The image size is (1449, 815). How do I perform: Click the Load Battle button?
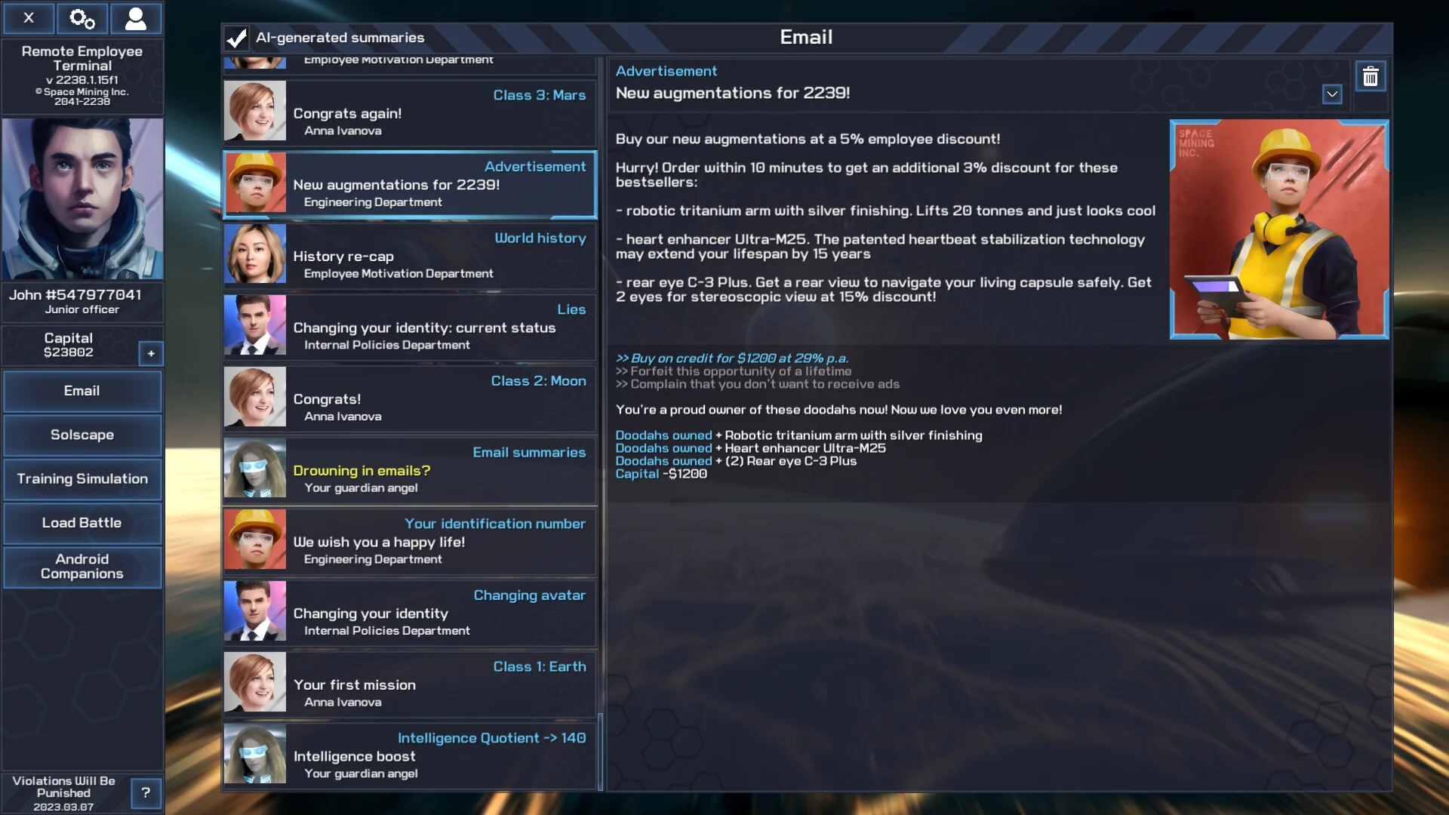pos(82,522)
